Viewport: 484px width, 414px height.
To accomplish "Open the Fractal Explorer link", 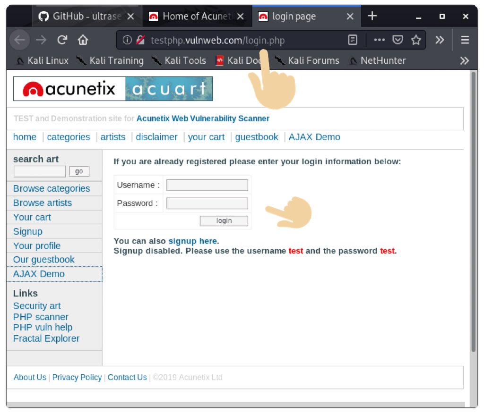I will [46, 338].
